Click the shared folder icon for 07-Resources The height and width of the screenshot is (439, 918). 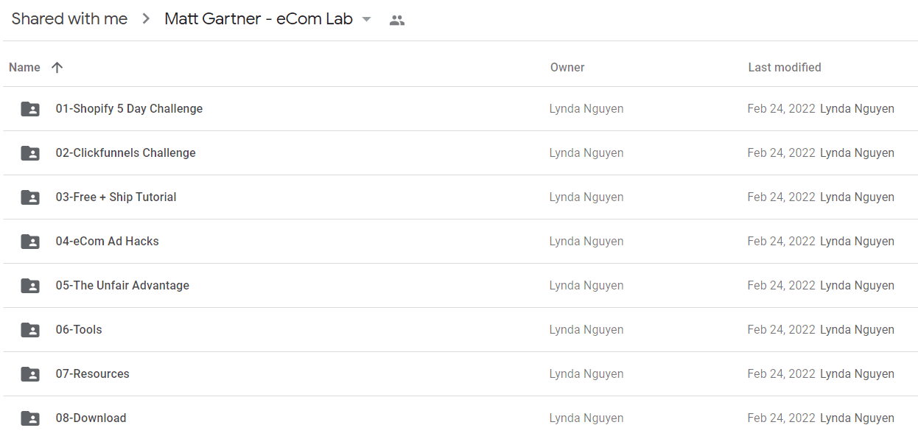[30, 374]
